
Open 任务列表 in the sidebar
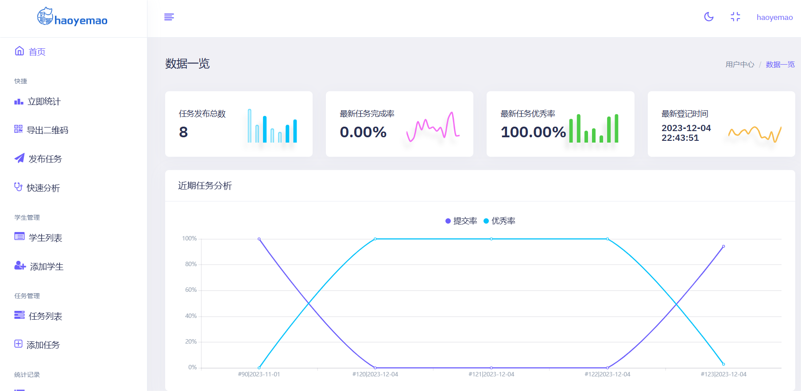coord(45,316)
